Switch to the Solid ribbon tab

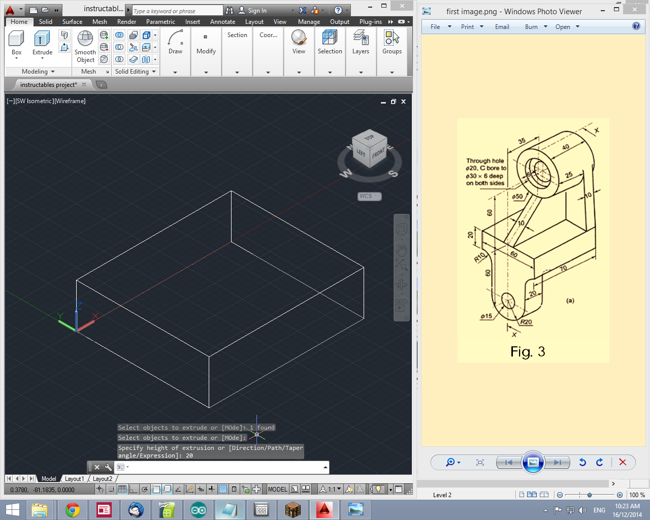(45, 22)
